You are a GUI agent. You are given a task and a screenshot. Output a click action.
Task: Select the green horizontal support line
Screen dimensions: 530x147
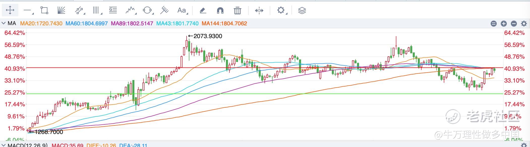[x=265, y=94]
